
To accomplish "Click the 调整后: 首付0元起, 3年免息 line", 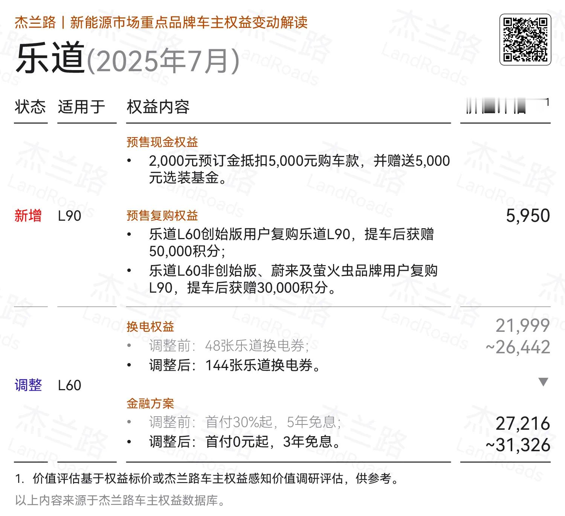I will 234,441.
